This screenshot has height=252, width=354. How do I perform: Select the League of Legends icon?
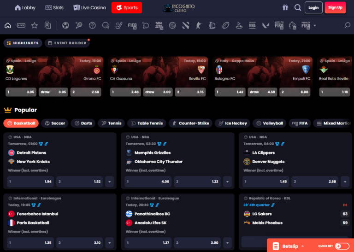click(212, 25)
